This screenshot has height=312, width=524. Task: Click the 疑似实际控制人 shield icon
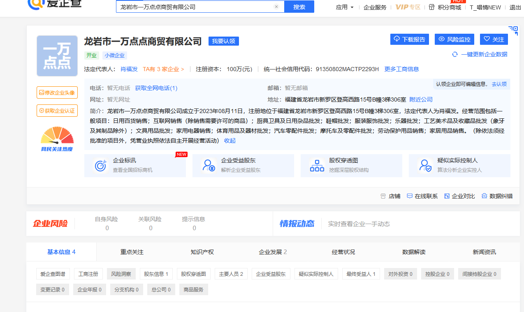425,165
